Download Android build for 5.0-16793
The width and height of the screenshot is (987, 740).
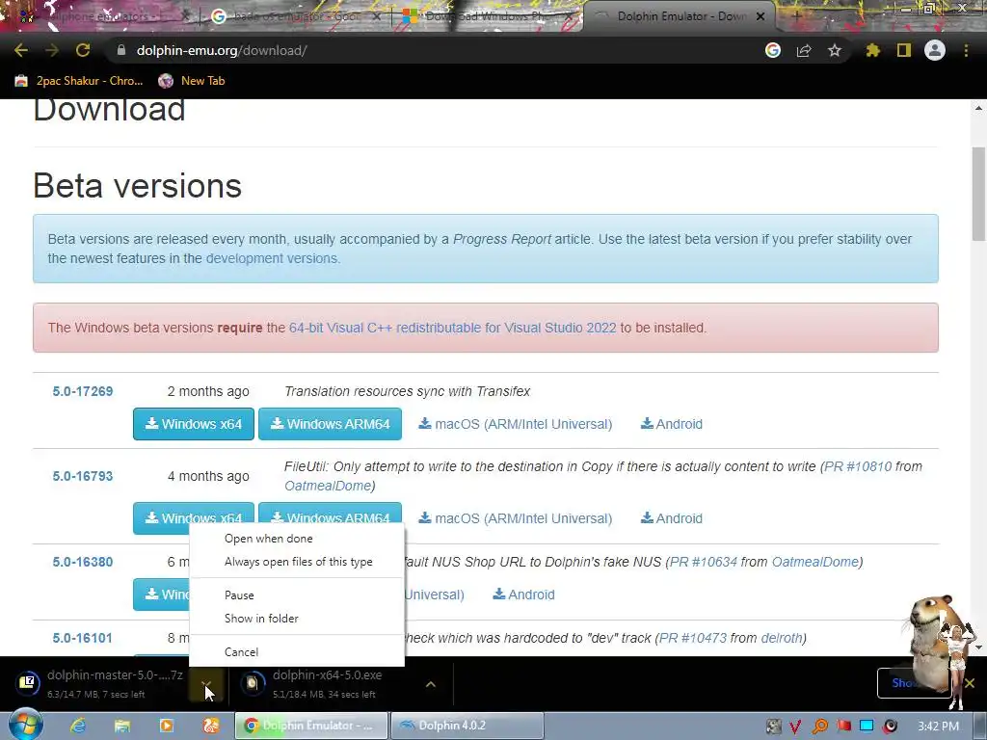point(672,518)
